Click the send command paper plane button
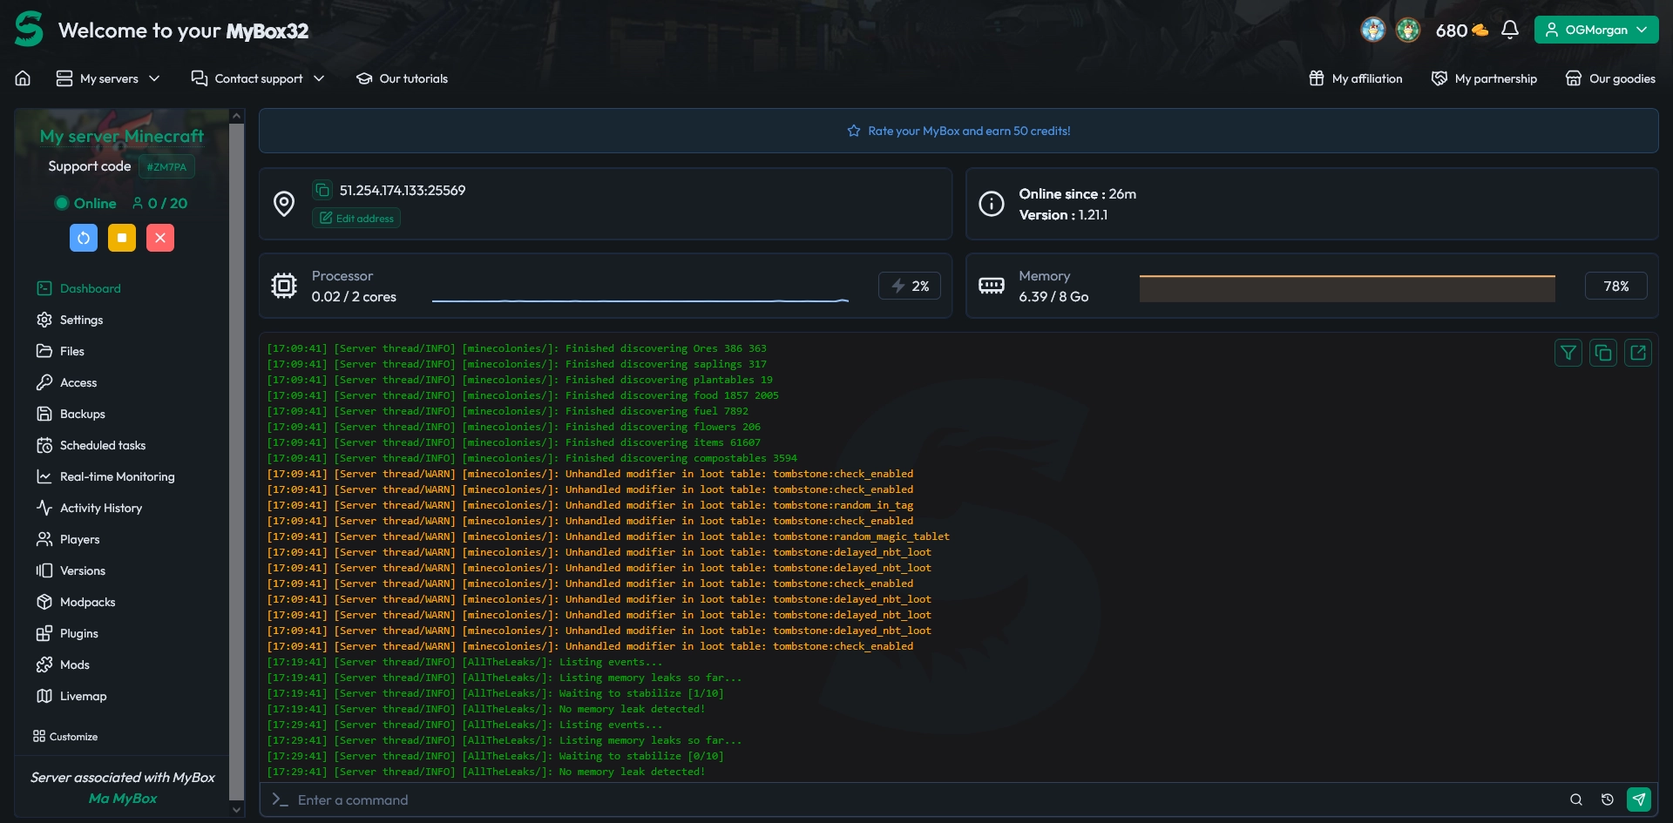Viewport: 1673px width, 823px height. point(1638,799)
